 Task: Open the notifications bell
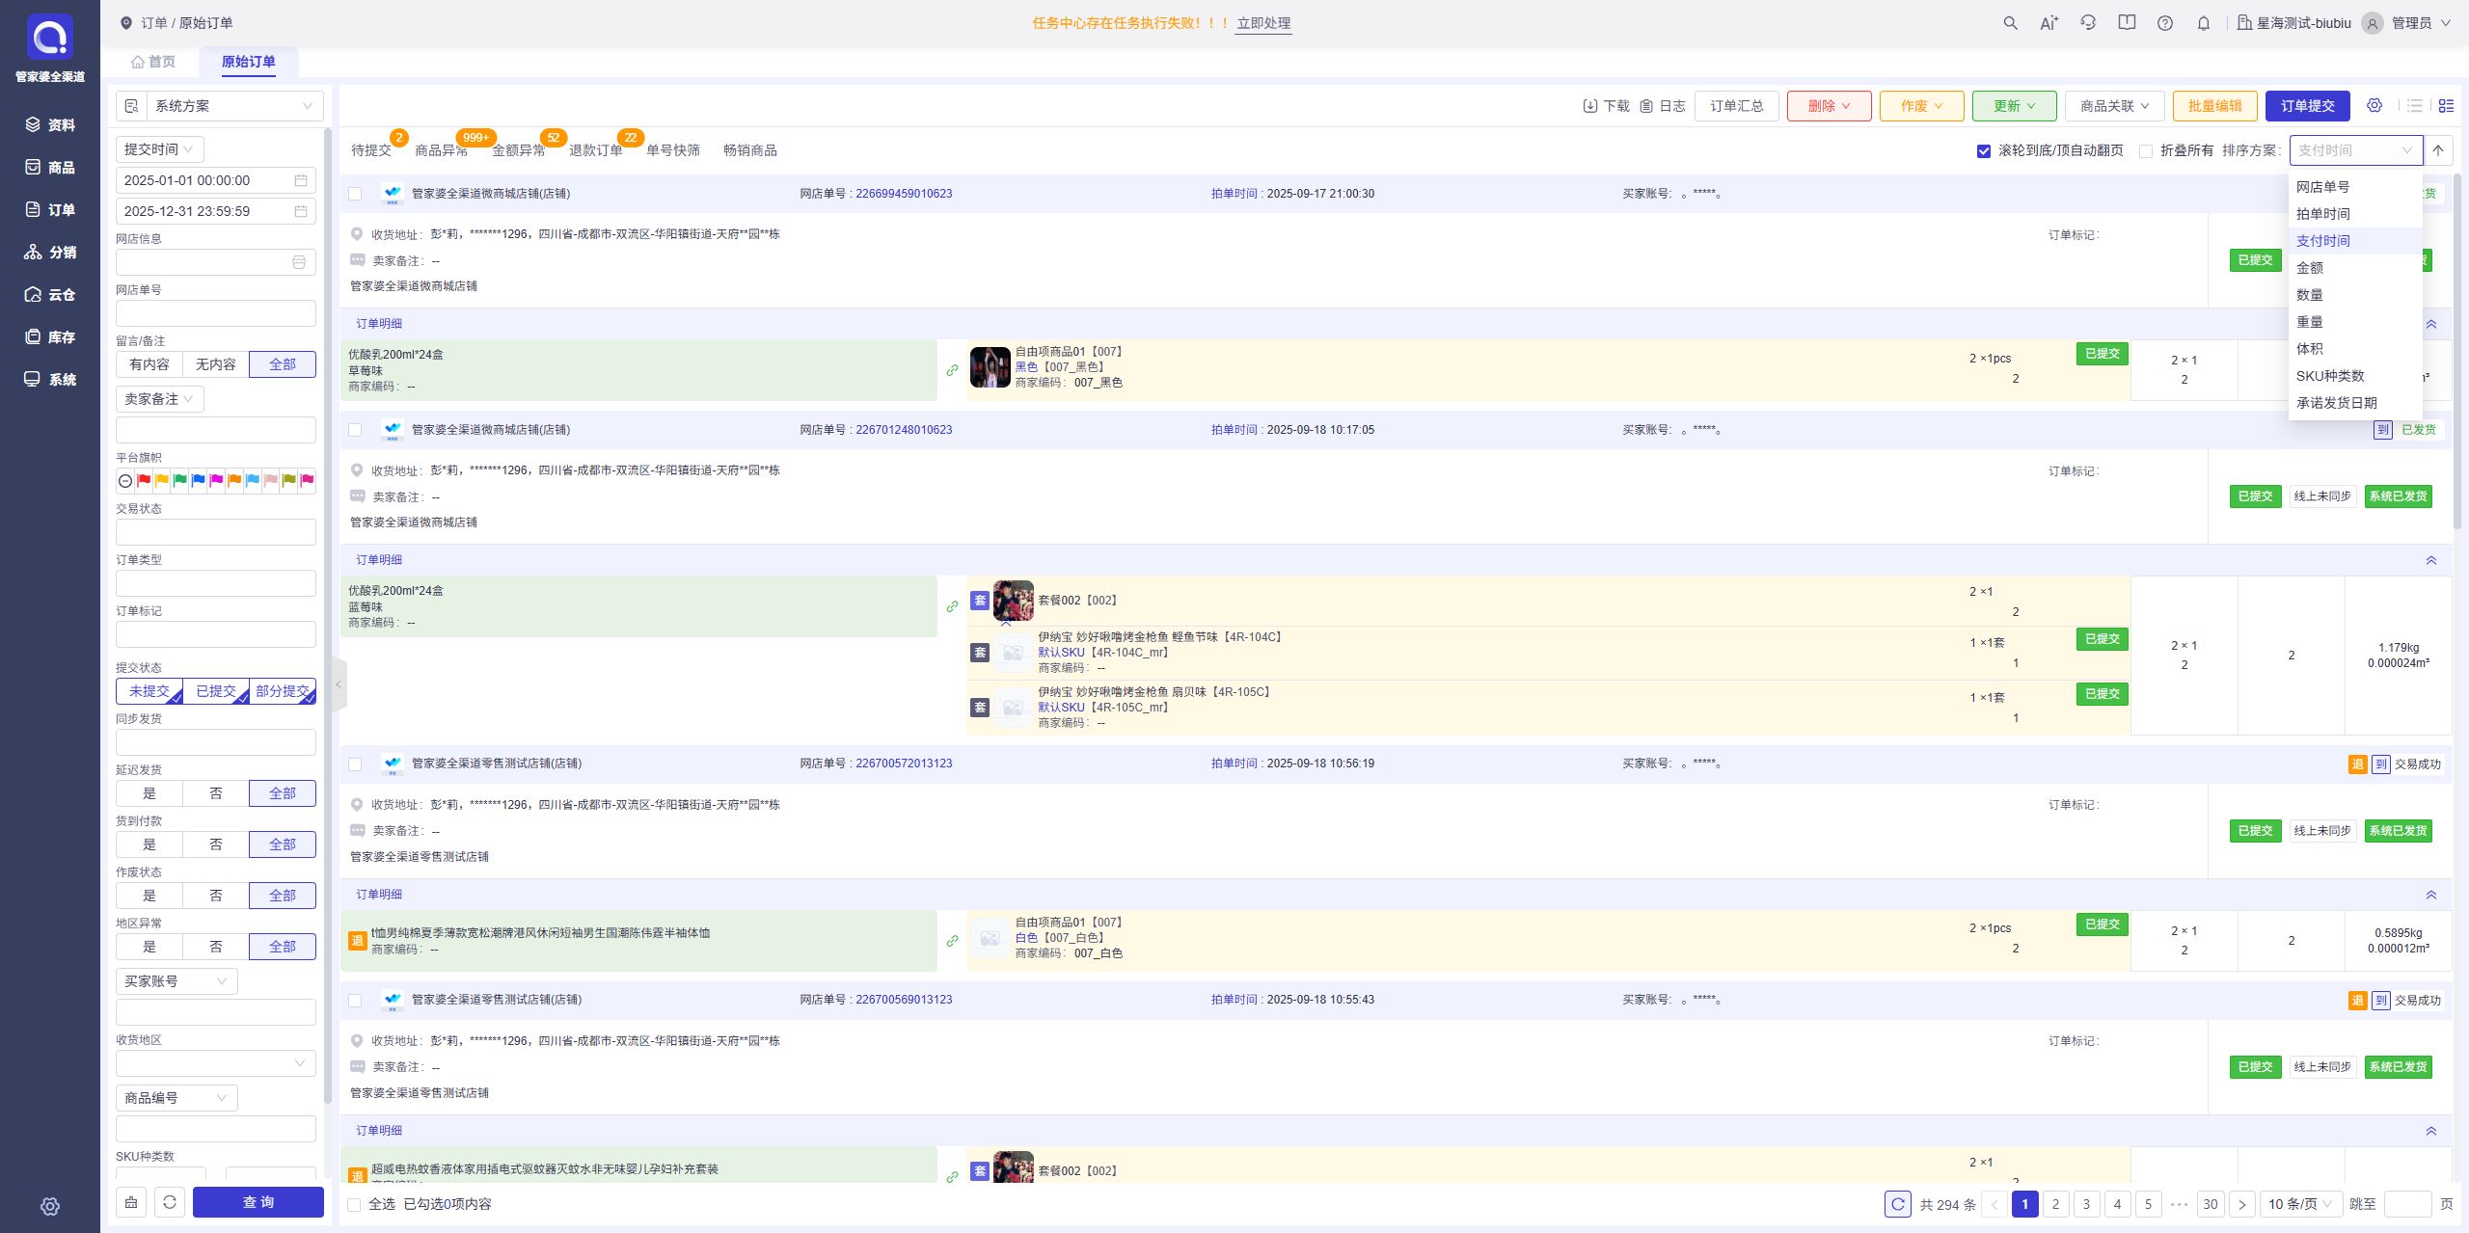[x=2204, y=23]
